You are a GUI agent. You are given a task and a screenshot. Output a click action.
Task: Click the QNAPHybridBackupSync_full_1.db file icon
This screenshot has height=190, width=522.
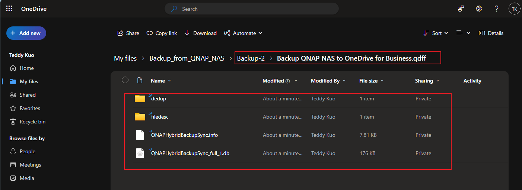pos(140,153)
